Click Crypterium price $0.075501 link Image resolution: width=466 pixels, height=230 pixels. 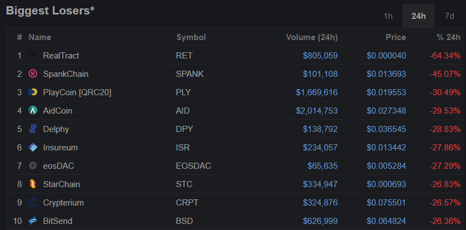click(x=386, y=203)
